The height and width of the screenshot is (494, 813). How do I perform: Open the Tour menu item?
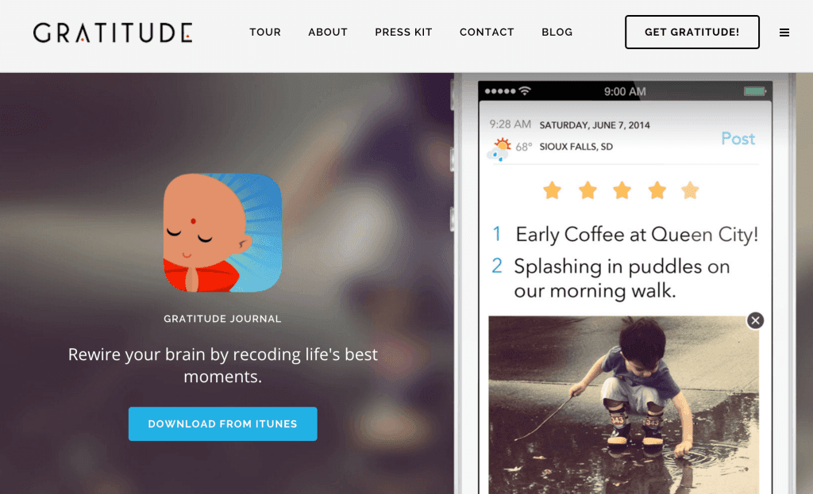tap(265, 32)
